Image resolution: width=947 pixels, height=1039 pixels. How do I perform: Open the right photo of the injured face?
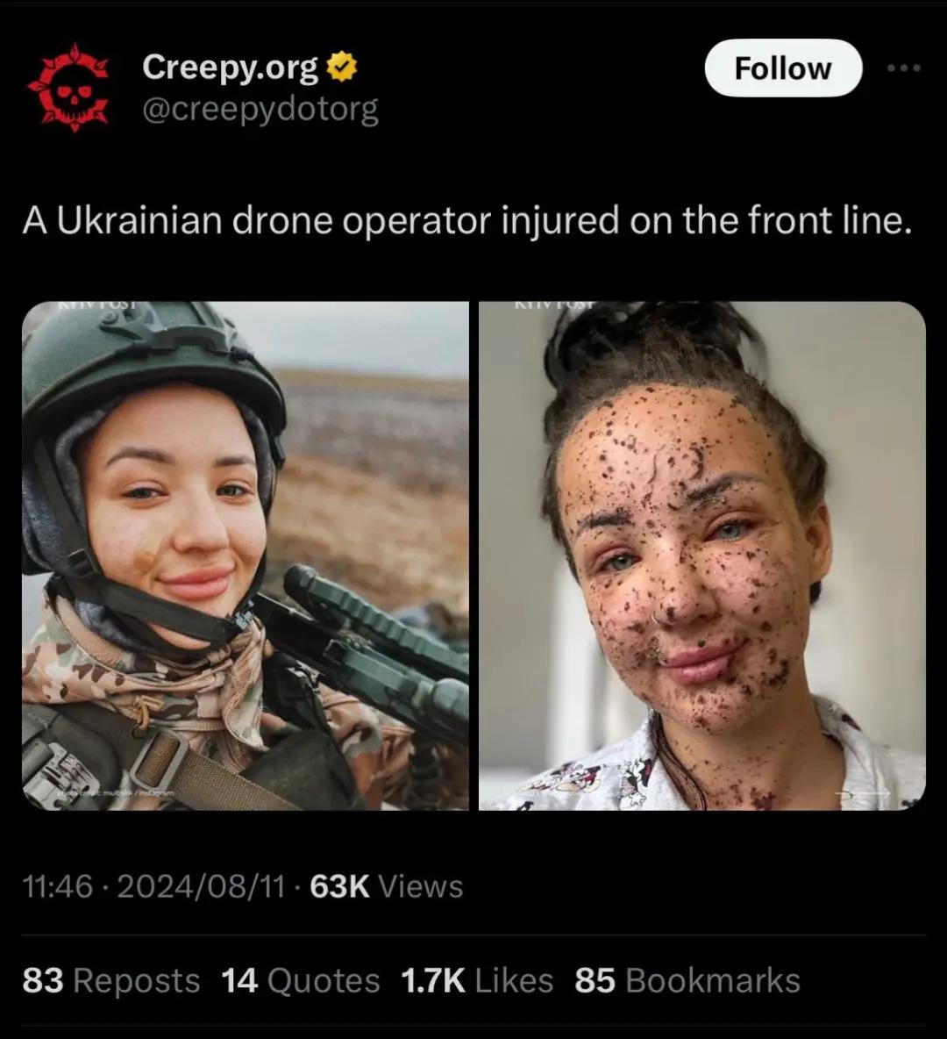(702, 555)
